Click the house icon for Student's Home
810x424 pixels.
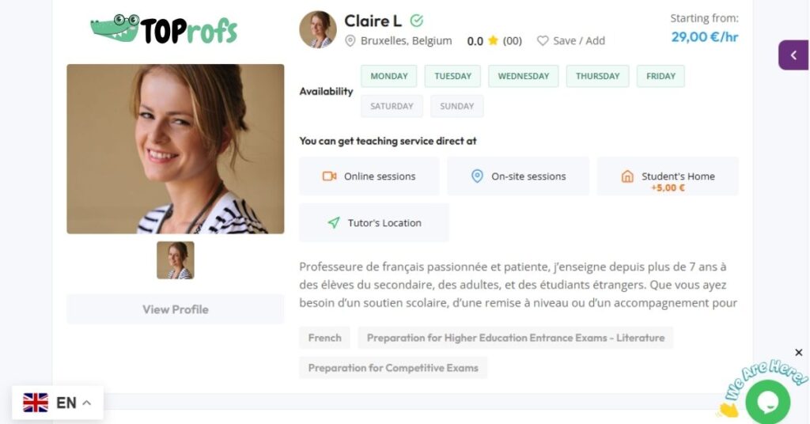tap(627, 176)
